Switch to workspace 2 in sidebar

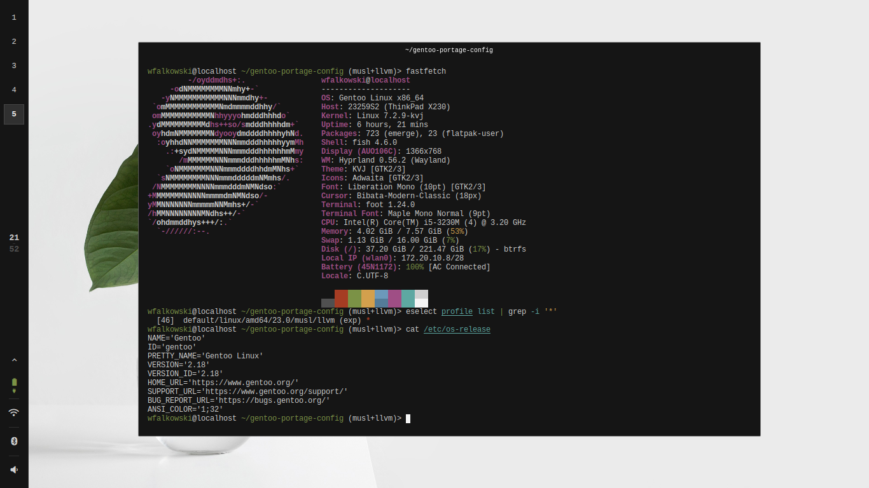point(14,41)
